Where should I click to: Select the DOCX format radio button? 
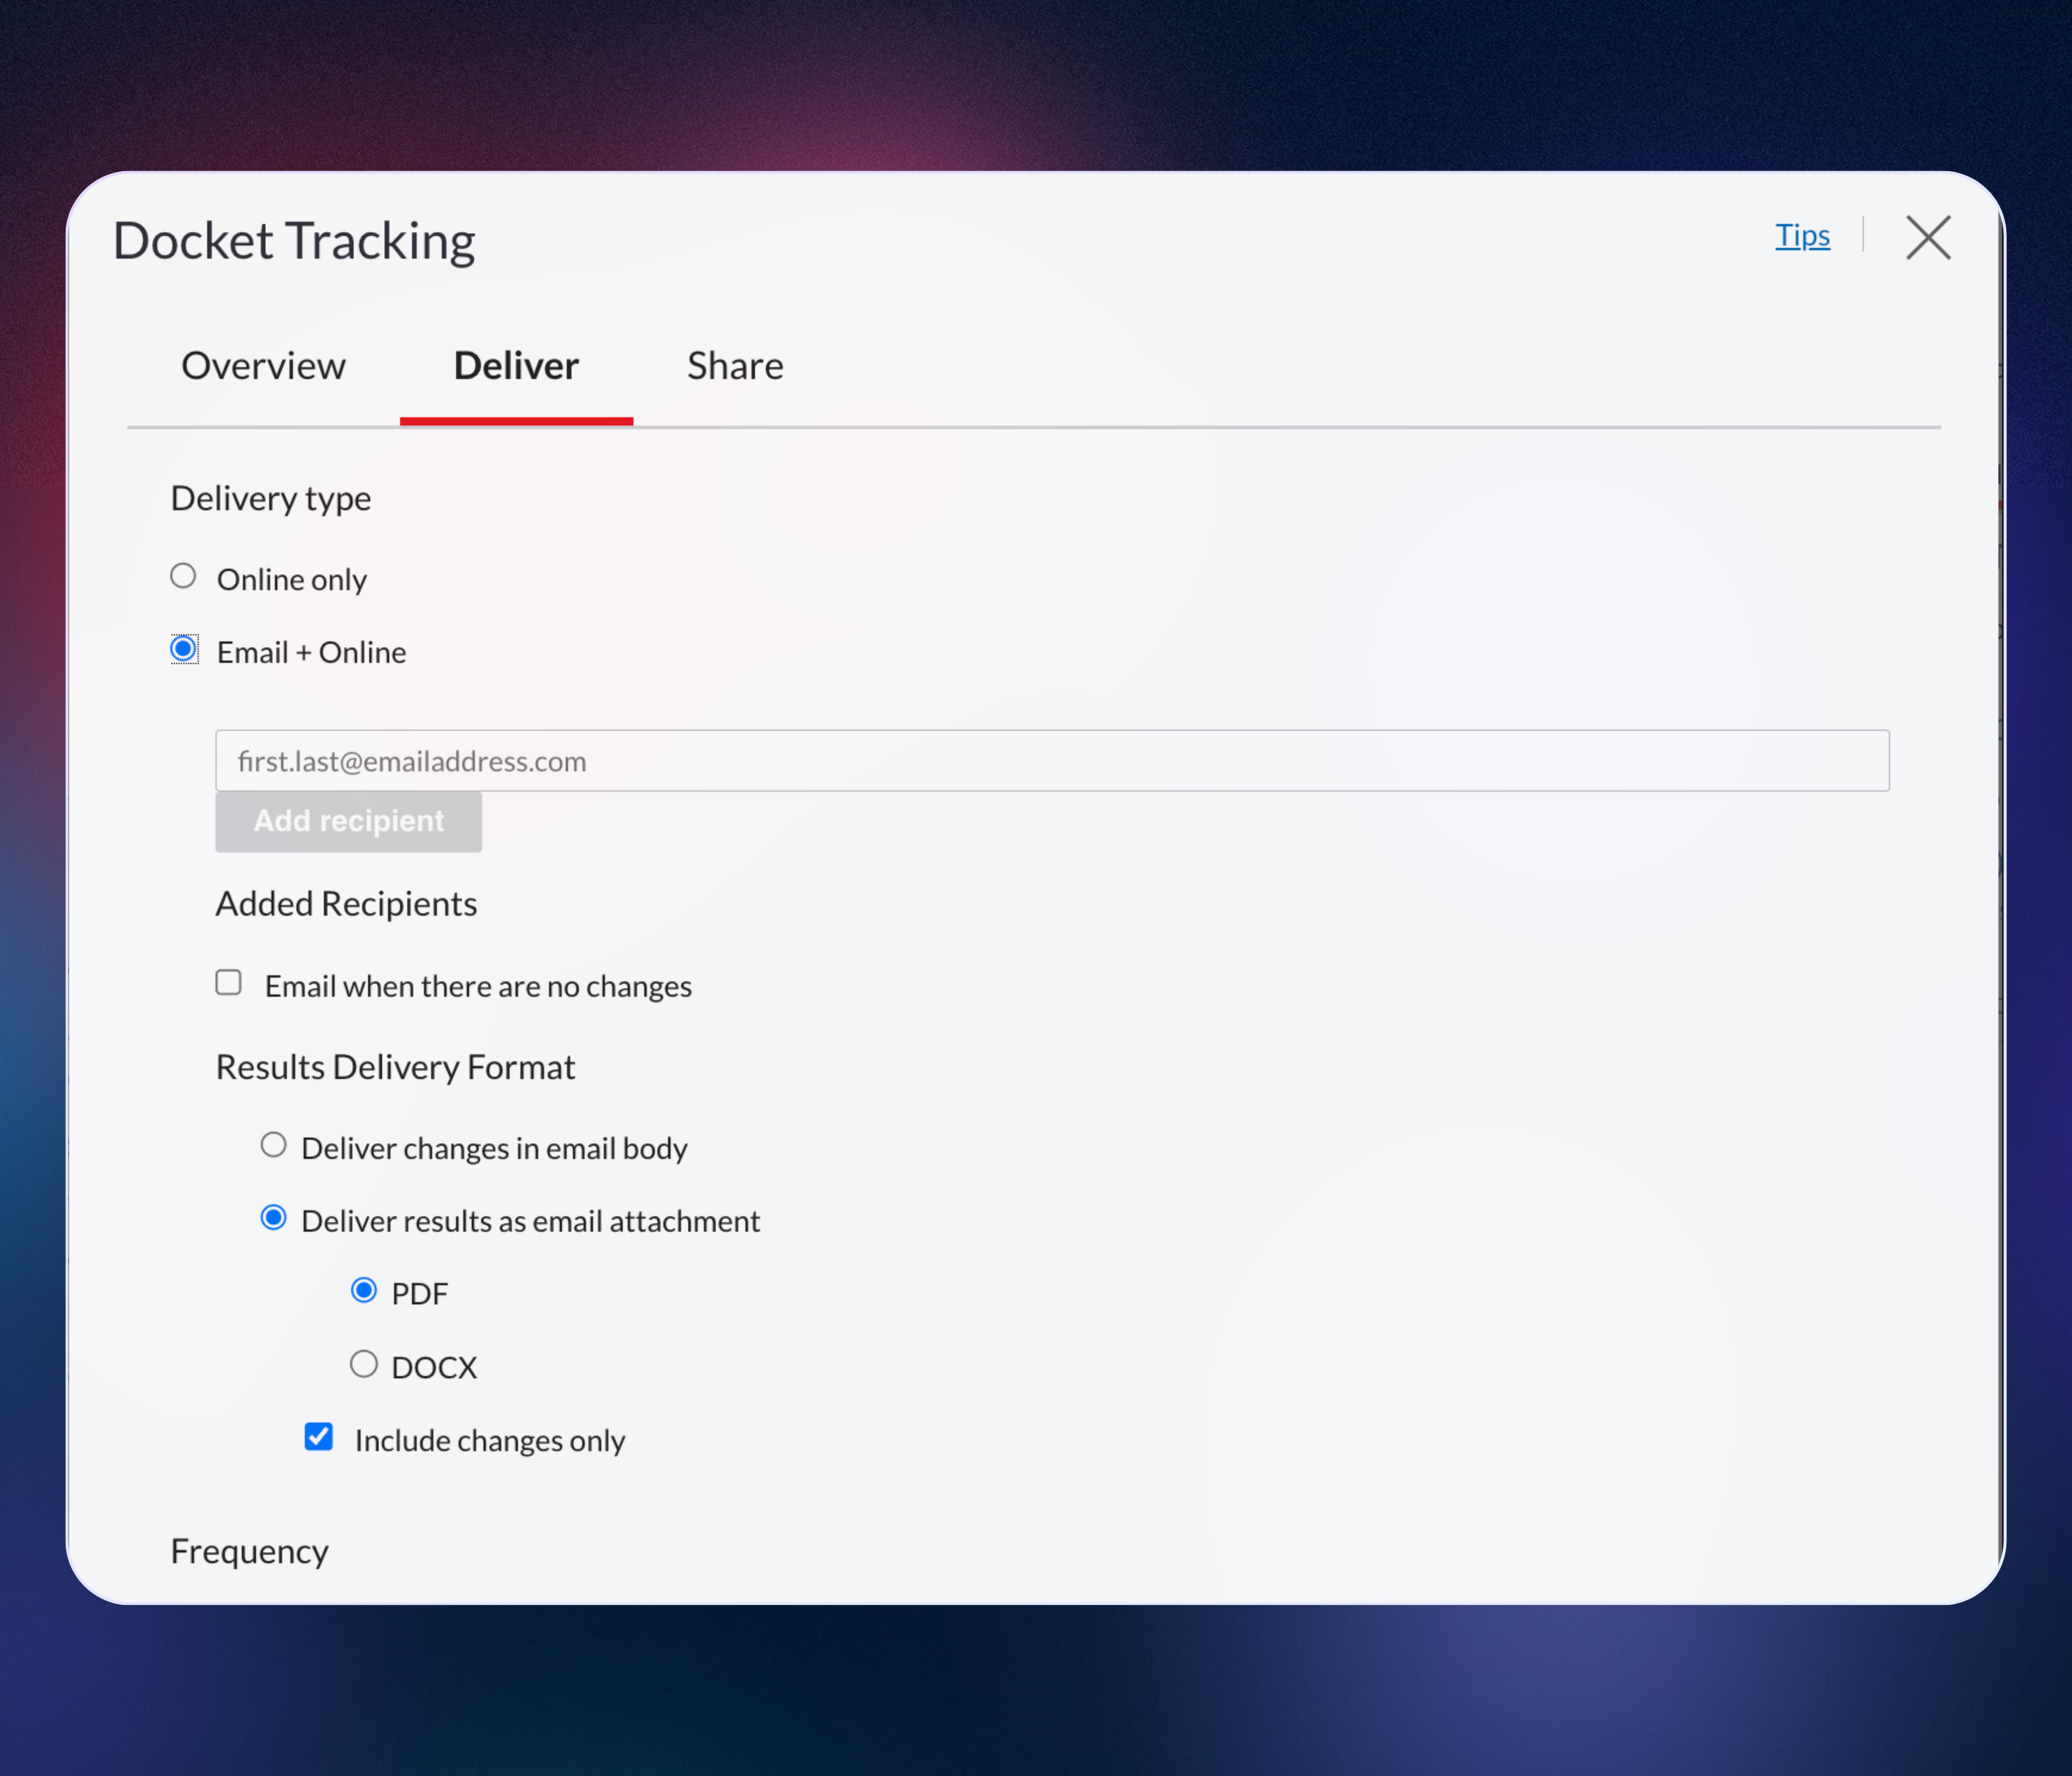point(364,1364)
